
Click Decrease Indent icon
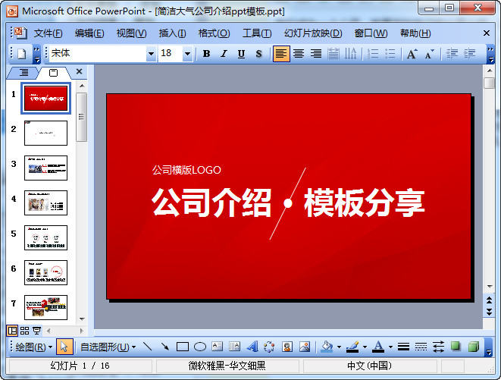coord(452,53)
